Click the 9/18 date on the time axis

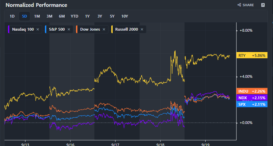pyautogui.click(x=160, y=142)
